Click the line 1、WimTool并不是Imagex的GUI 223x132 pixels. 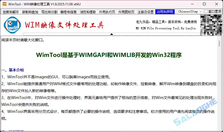(x=56, y=77)
